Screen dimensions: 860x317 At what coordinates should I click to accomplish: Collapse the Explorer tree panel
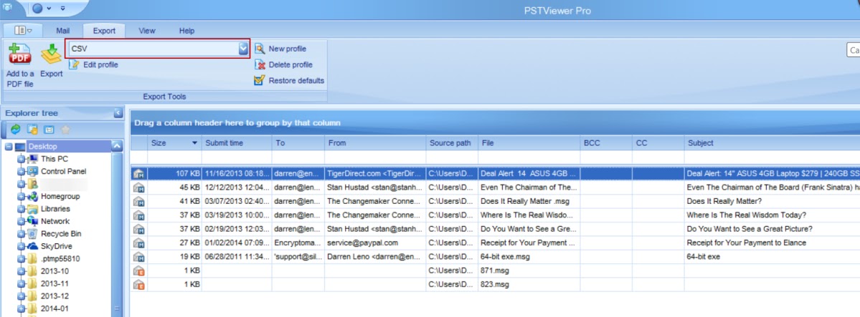[118, 113]
